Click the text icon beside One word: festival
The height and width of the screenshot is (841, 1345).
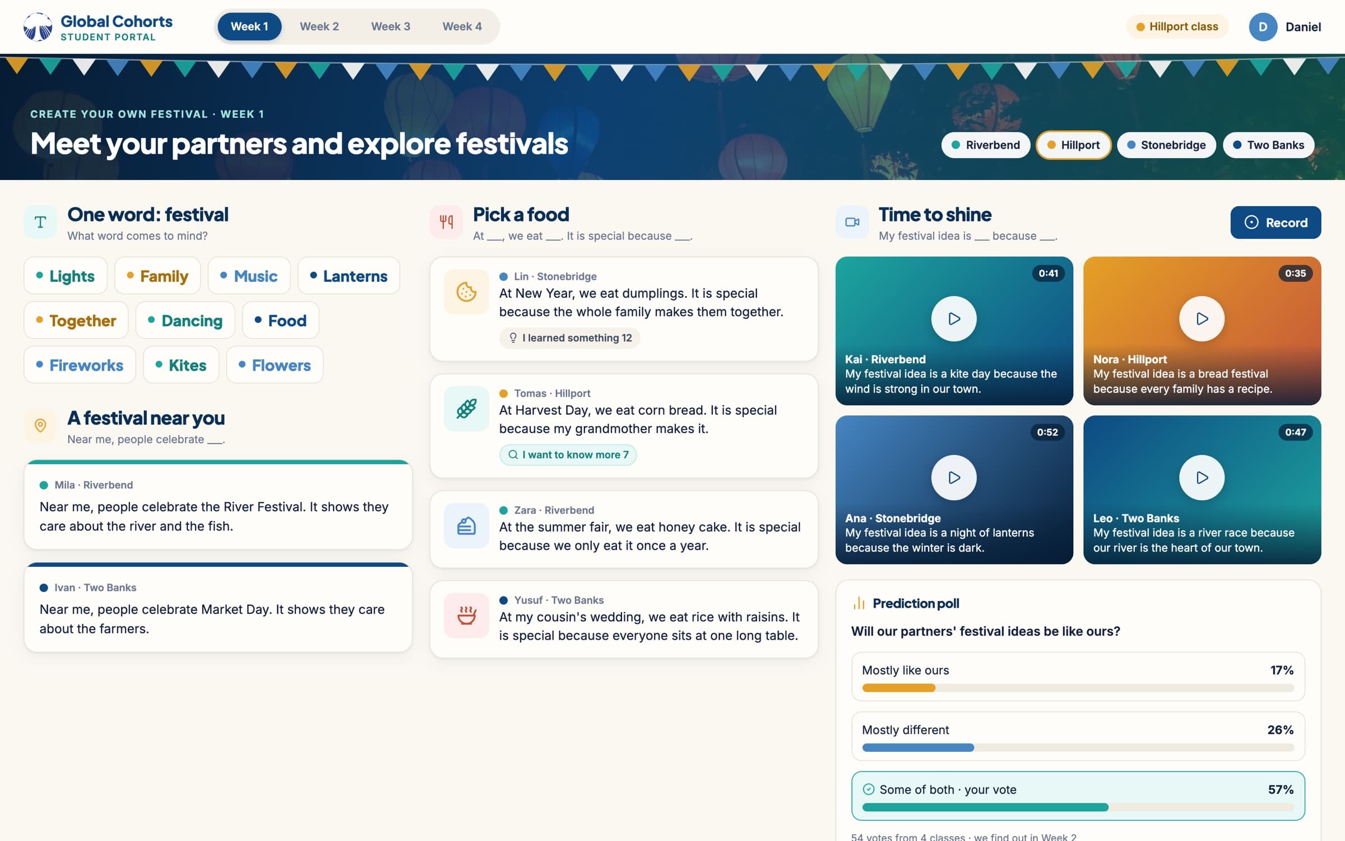40,223
